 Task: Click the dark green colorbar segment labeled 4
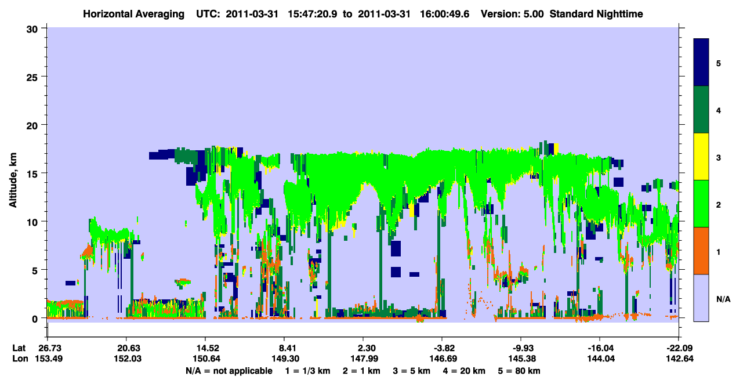pos(701,110)
